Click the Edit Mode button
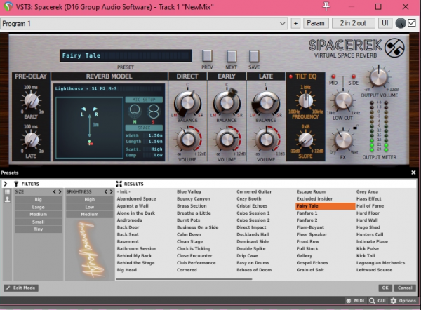The image size is (421, 310). point(21,288)
